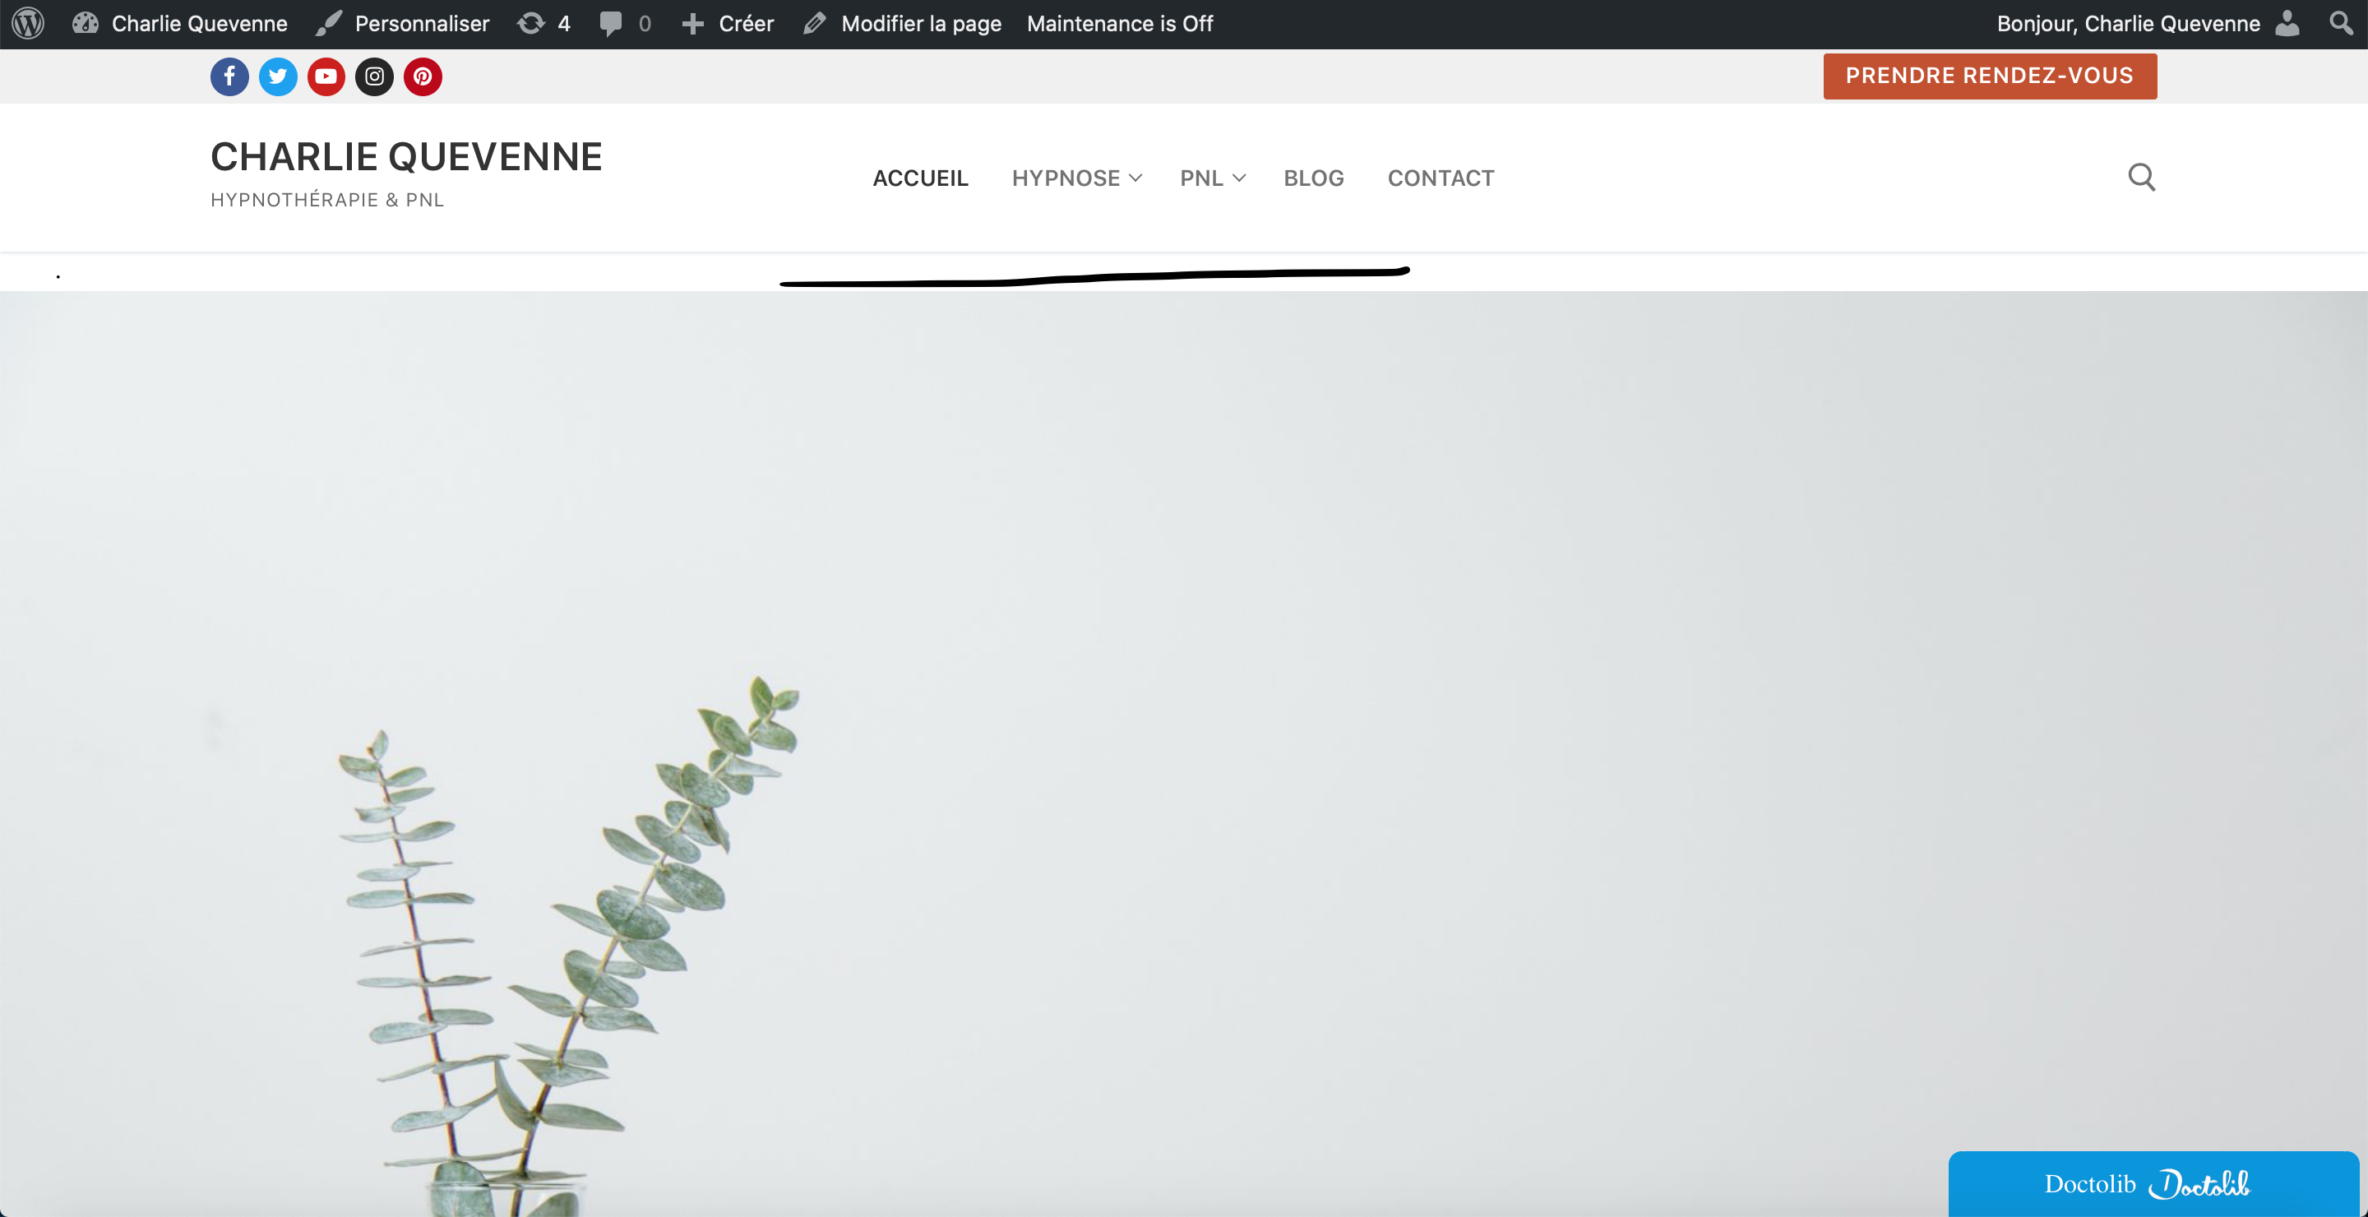The image size is (2368, 1217).
Task: Click the PRENDRE RENDEZ-VOUS button
Action: 1989,76
